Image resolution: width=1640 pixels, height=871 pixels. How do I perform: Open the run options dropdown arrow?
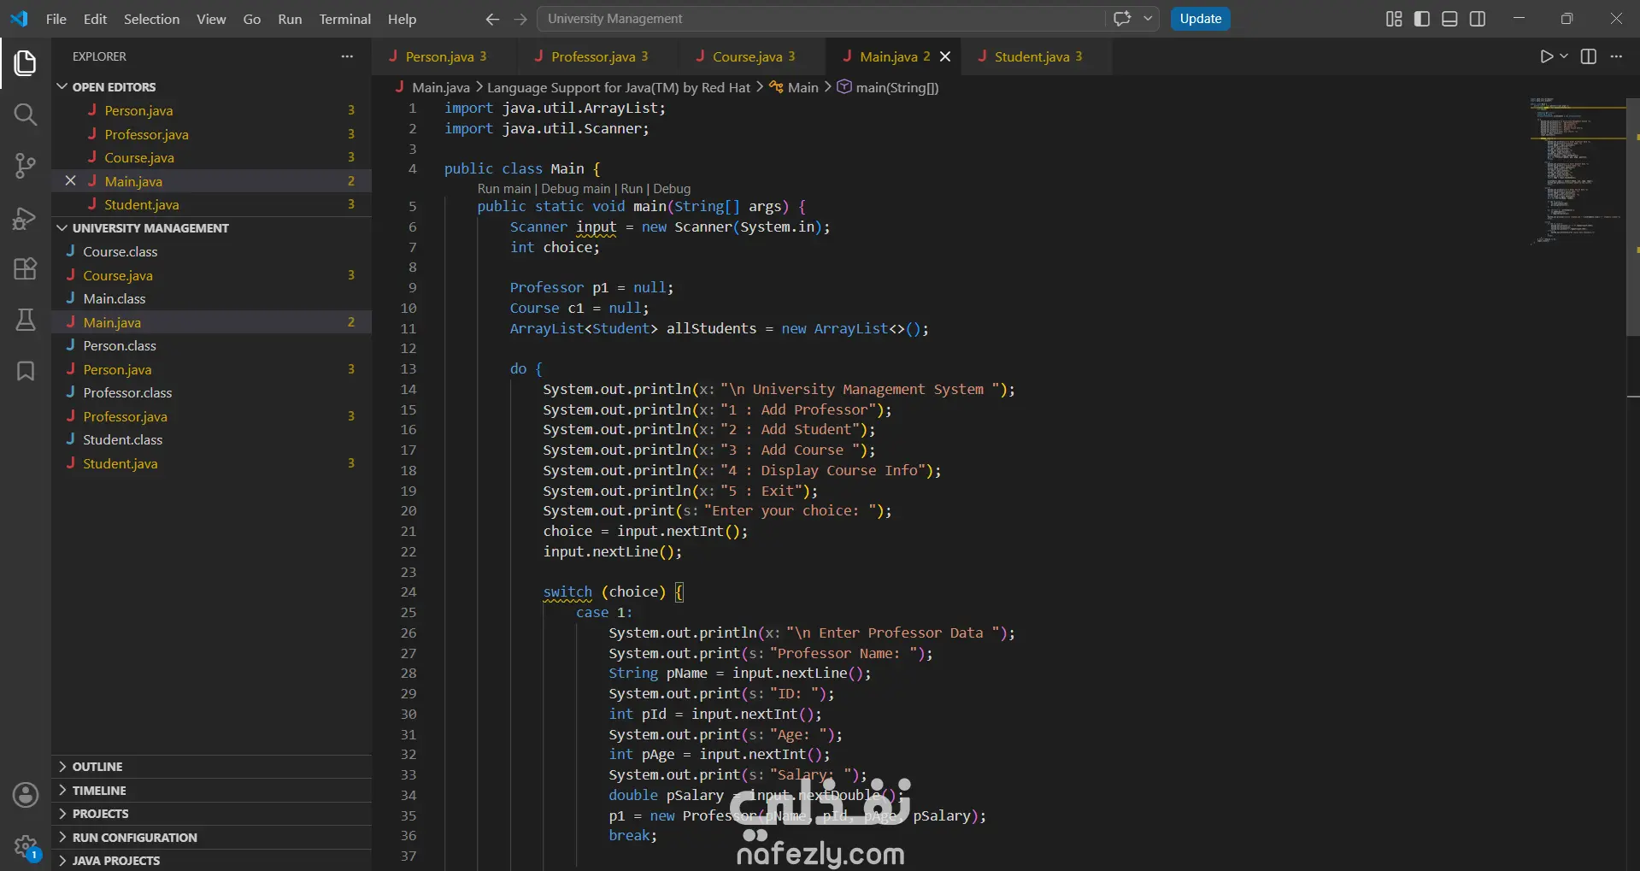click(x=1564, y=56)
